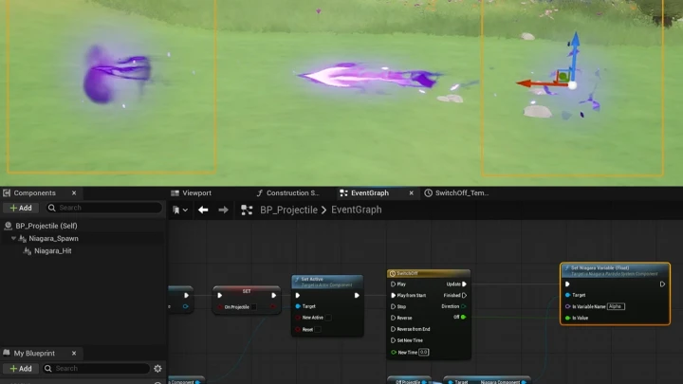The image size is (683, 384).
Task: Navigate forward in the graph history
Action: coord(223,210)
